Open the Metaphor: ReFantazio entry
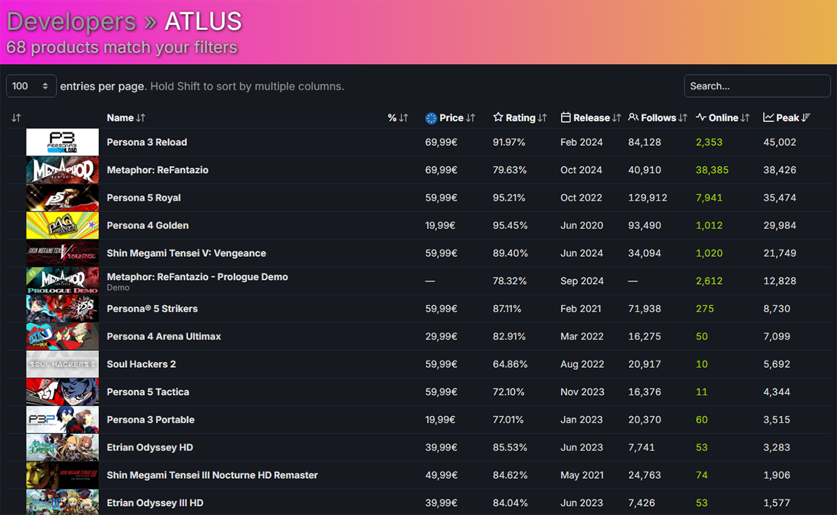 [x=157, y=170]
